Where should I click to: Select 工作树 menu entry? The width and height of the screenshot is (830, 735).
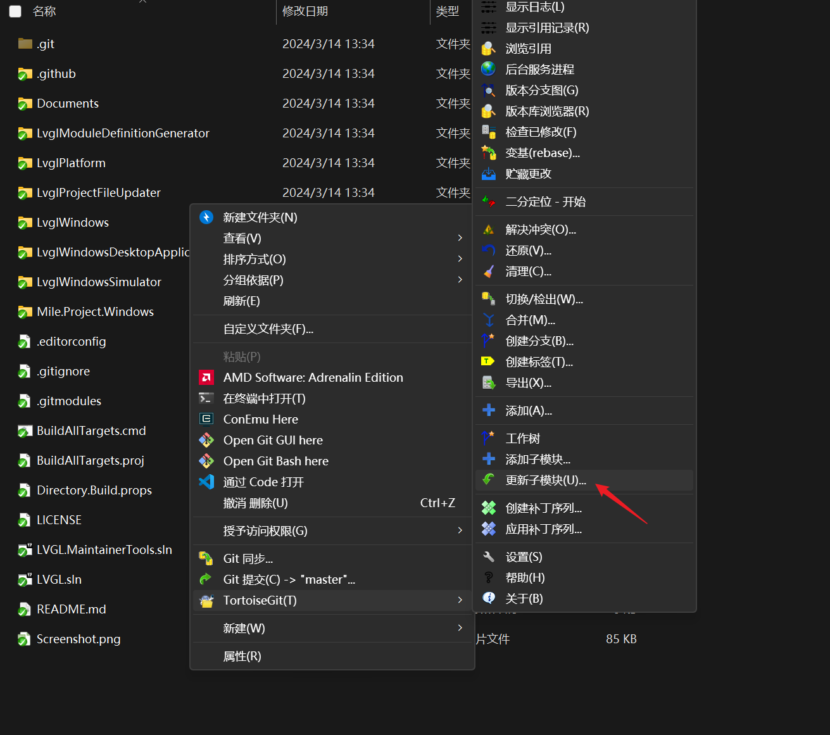click(x=584, y=439)
